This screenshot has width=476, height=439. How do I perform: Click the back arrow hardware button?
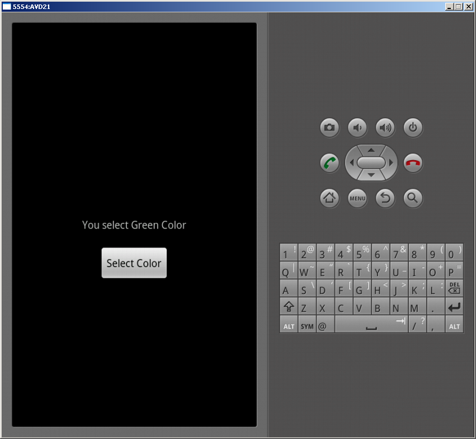coord(385,198)
